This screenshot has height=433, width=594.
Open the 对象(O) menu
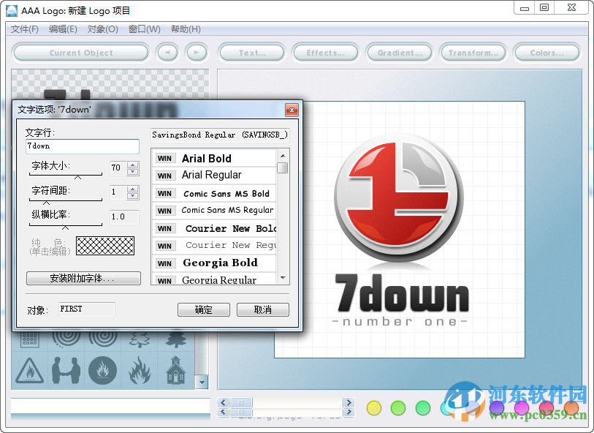103,29
